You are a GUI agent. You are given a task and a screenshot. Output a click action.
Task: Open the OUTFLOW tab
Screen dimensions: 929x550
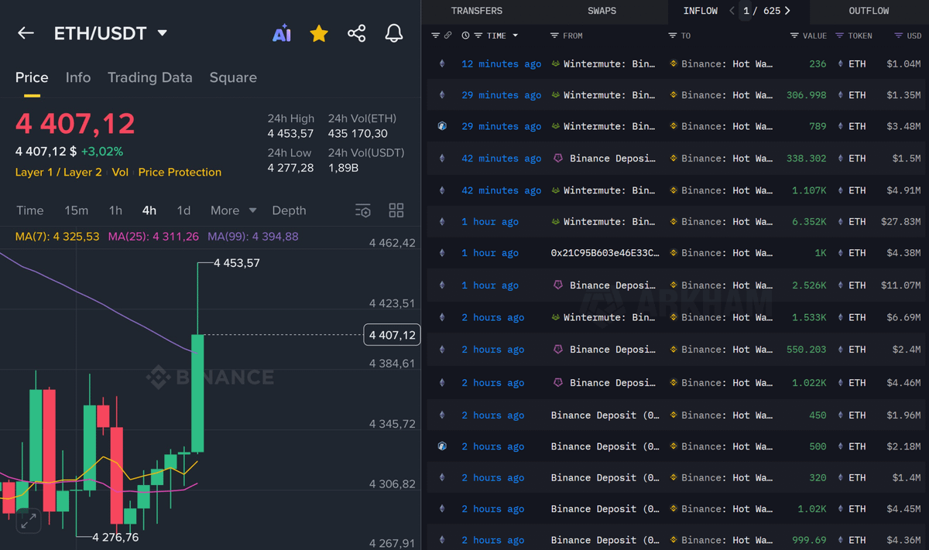(869, 11)
